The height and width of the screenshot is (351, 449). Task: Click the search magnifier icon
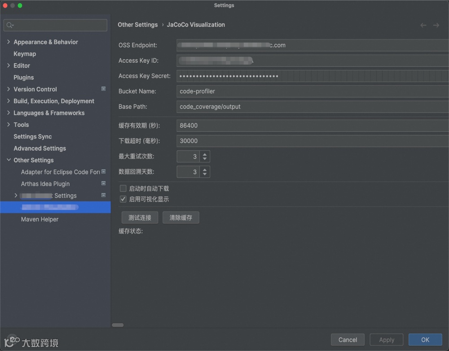pyautogui.click(x=10, y=25)
